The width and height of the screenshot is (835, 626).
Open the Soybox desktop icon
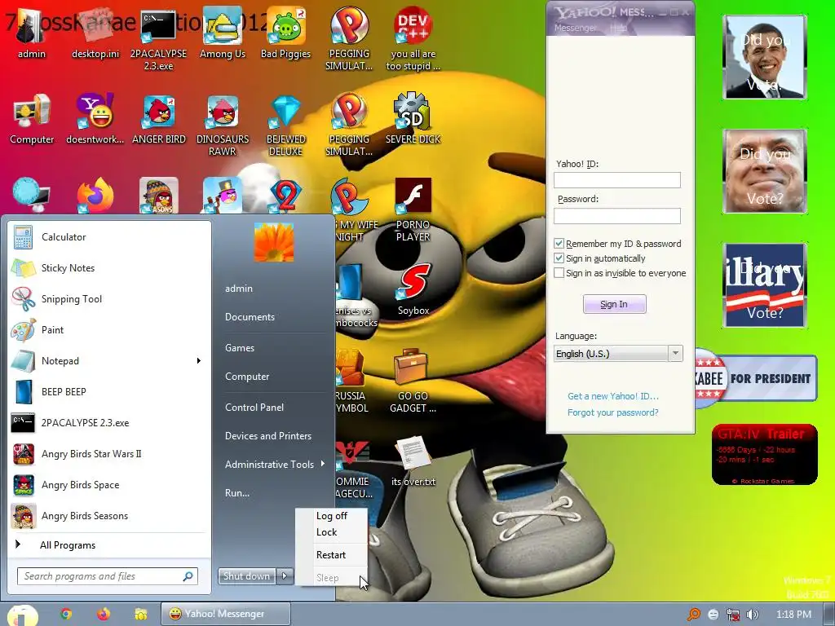[x=413, y=290]
